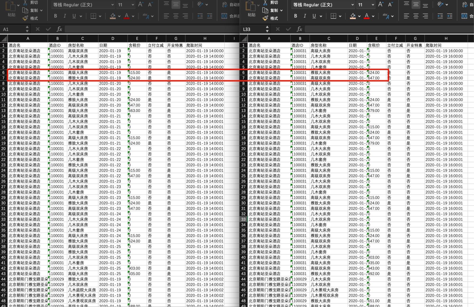Expand font color arrow in right window
This screenshot has width=474, height=307.
[x=373, y=16]
